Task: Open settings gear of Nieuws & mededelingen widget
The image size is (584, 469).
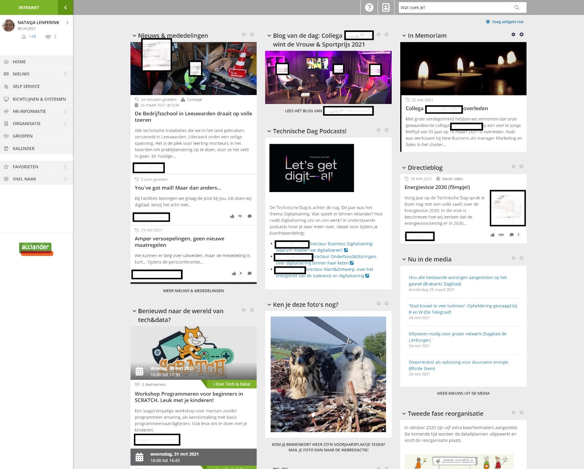Action: click(244, 35)
